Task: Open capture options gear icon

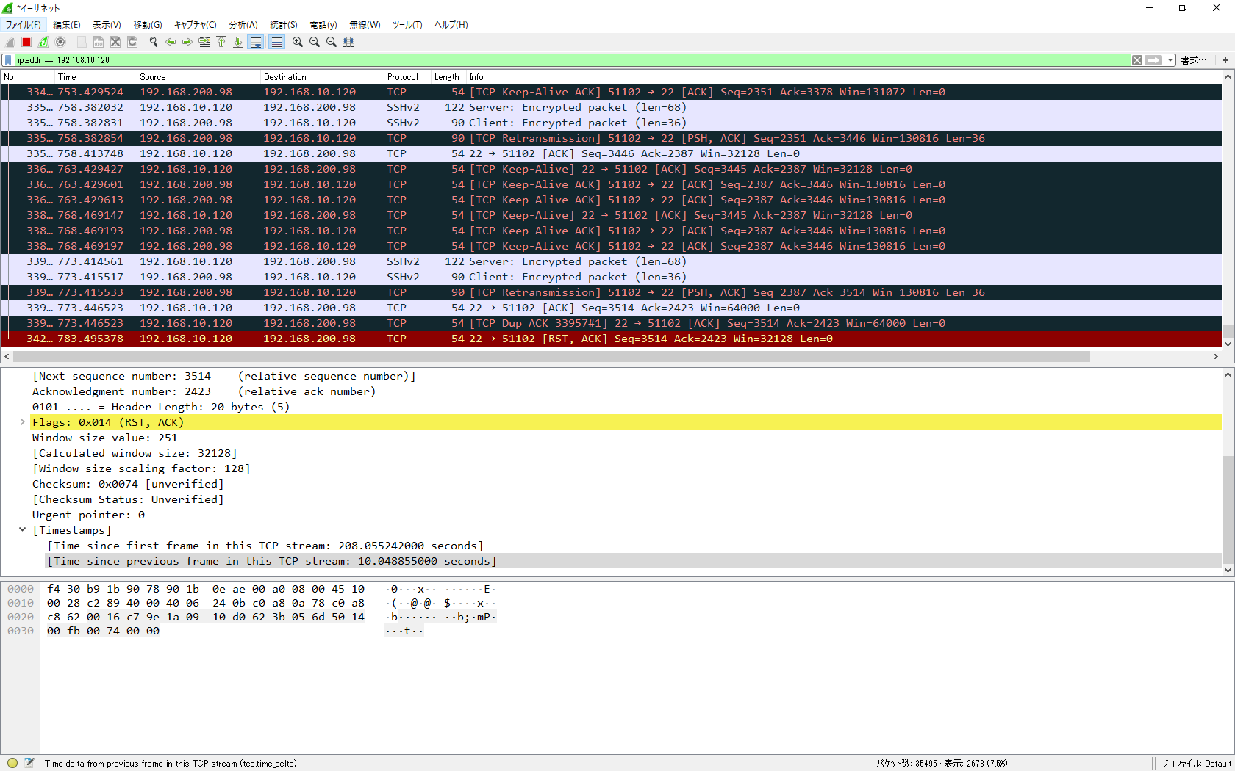Action: click(x=60, y=42)
